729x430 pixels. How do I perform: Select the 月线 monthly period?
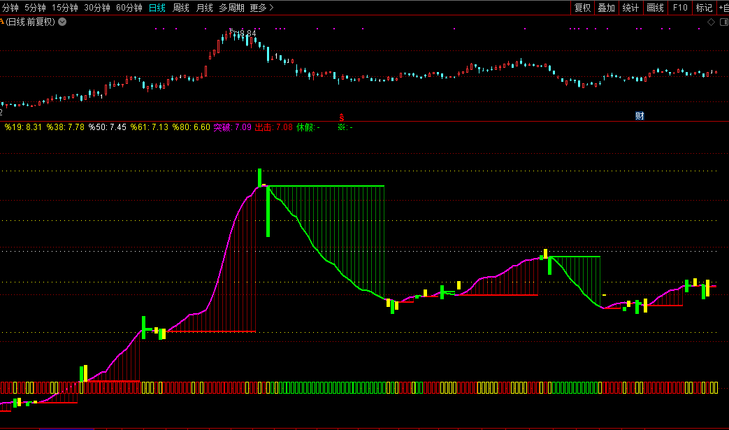click(204, 8)
